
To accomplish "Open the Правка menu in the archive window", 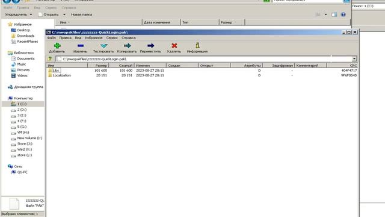I will tap(65, 37).
